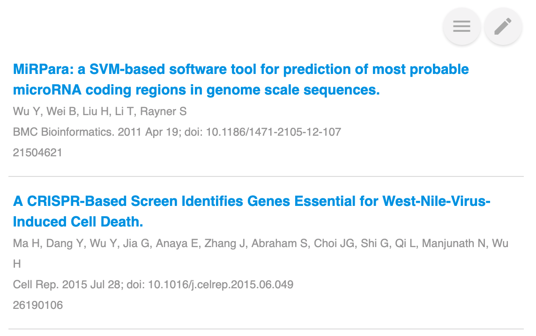Select author Abraham S in second citation
Image resolution: width=536 pixels, height=336 pixels.
[279, 243]
